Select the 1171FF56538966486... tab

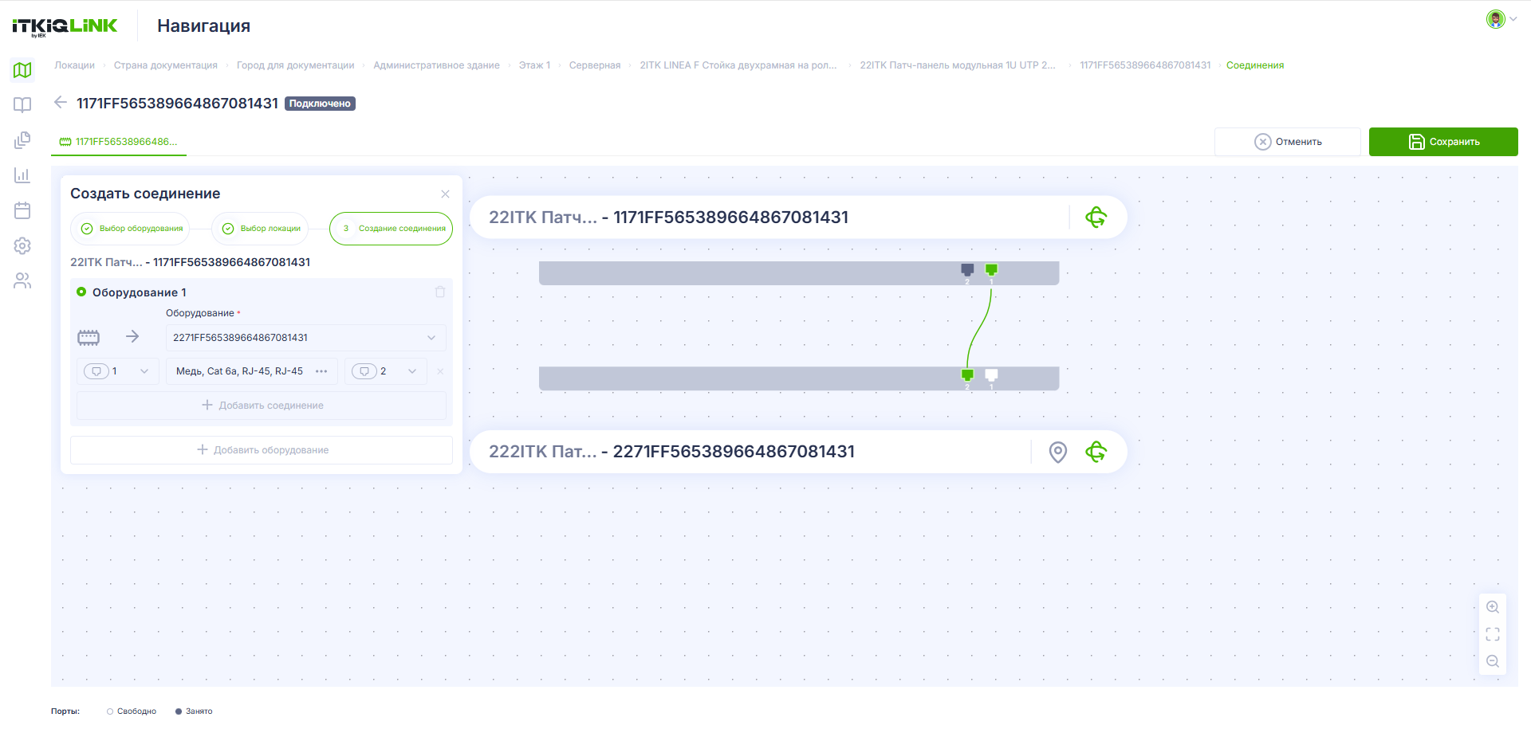(119, 142)
